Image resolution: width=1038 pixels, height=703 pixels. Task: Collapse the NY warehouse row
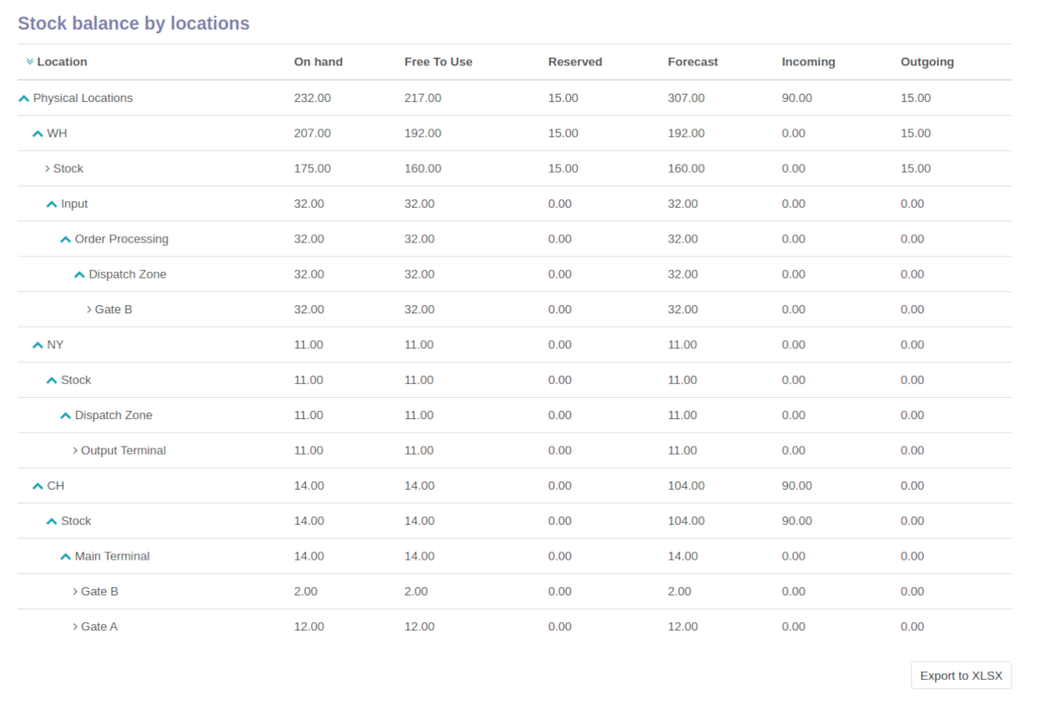(x=38, y=346)
